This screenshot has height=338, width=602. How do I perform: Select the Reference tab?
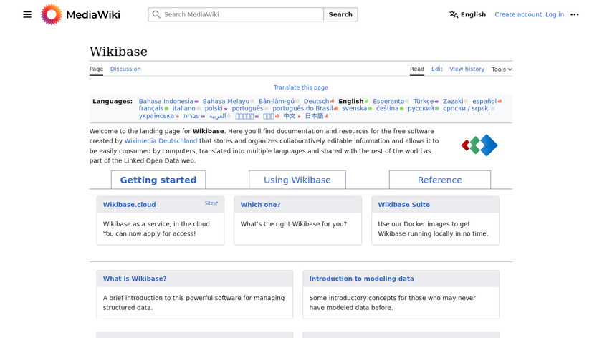[439, 180]
